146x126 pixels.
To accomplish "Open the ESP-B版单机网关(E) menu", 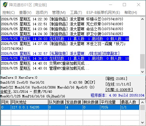I will 103,13.
